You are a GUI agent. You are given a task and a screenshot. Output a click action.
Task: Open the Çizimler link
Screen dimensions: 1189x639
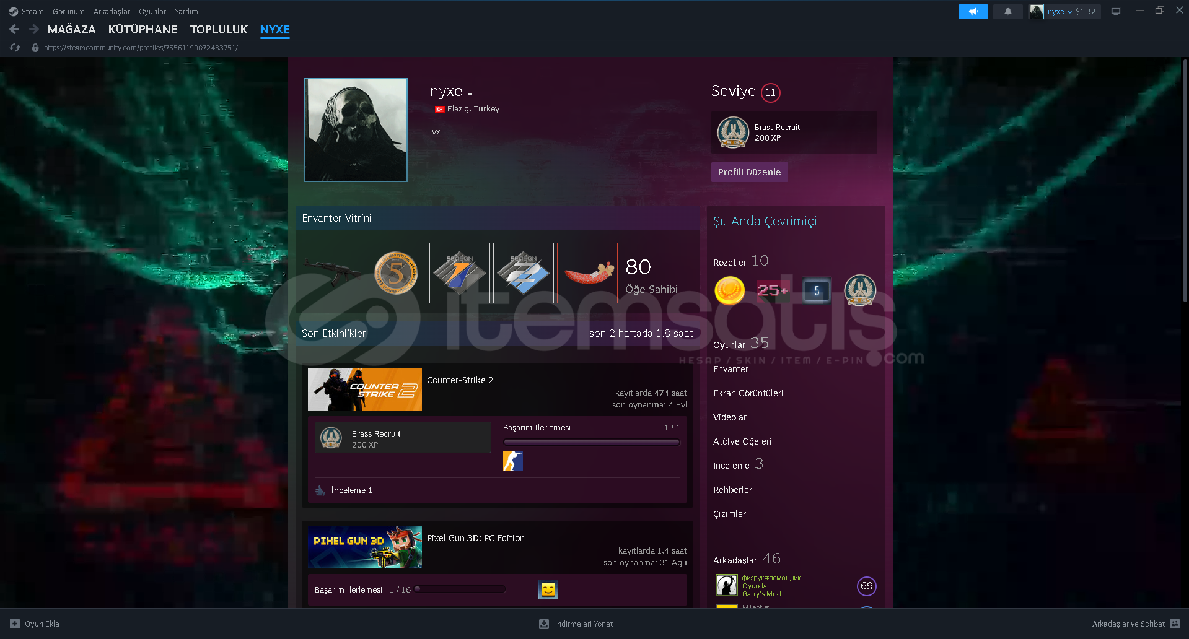click(x=729, y=514)
